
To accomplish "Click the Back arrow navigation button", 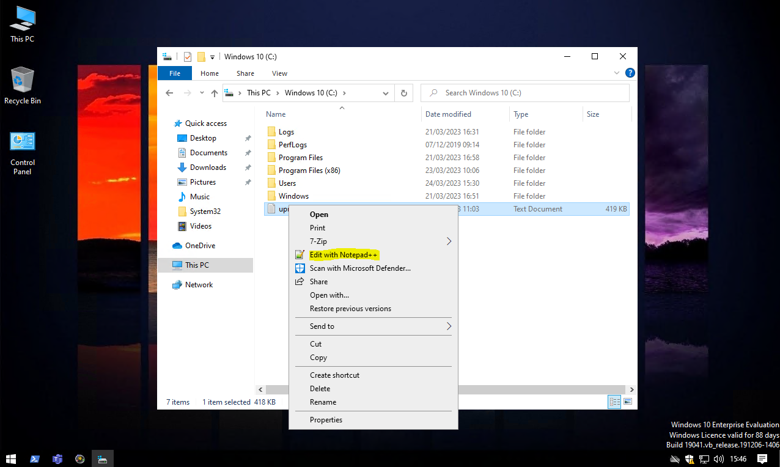I will pyautogui.click(x=170, y=93).
